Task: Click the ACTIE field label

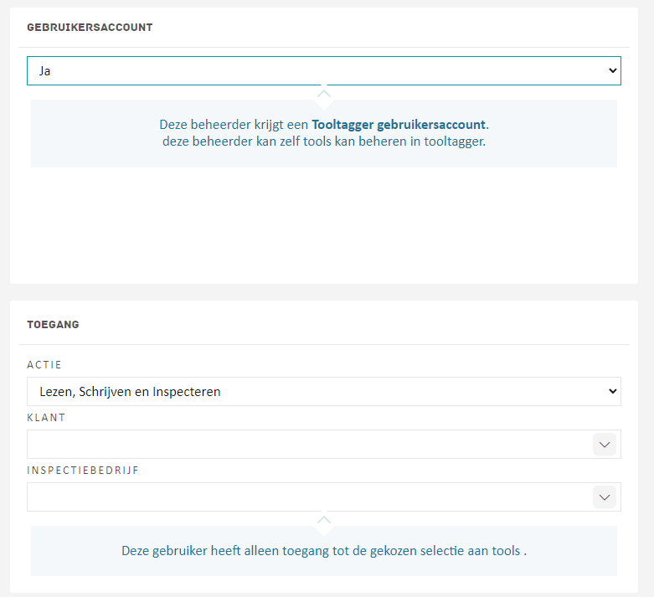Action: coord(44,365)
